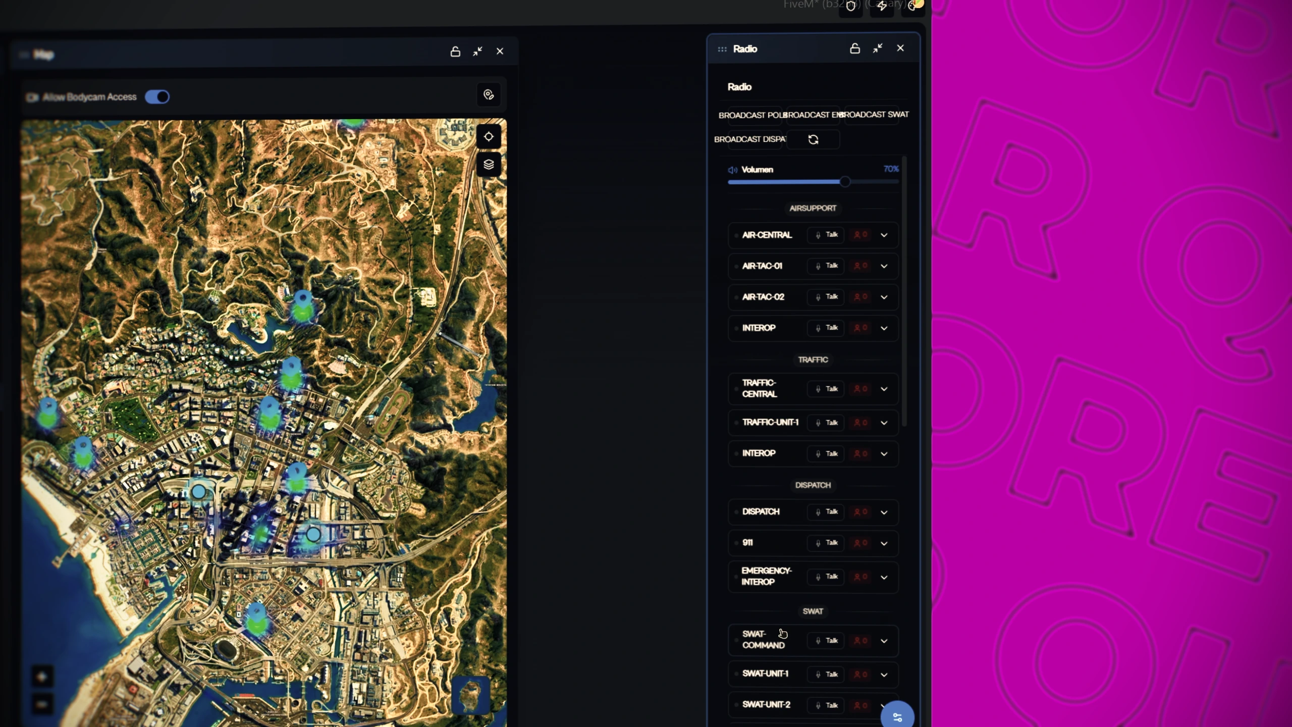Click the Radio panel drag handle dots
The height and width of the screenshot is (727, 1292).
click(x=722, y=49)
